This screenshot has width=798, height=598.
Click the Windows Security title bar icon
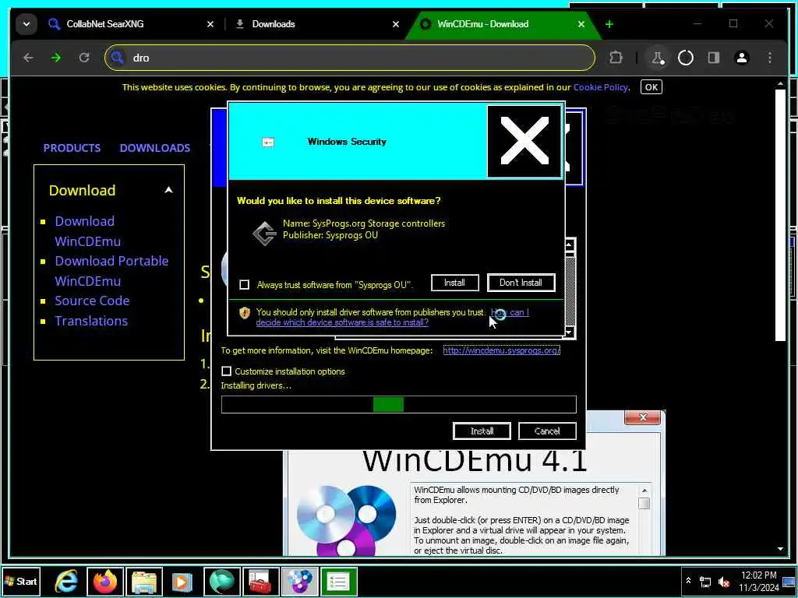[x=268, y=142]
